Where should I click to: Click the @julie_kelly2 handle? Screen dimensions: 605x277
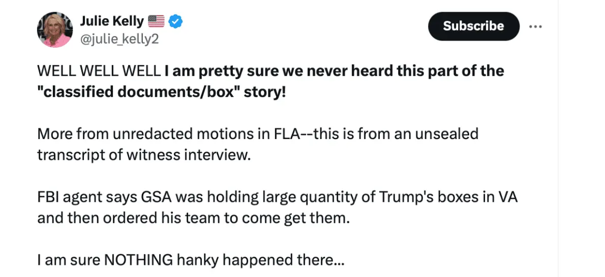pyautogui.click(x=120, y=39)
